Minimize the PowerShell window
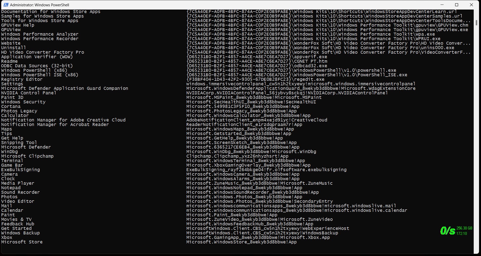 pos(442,5)
